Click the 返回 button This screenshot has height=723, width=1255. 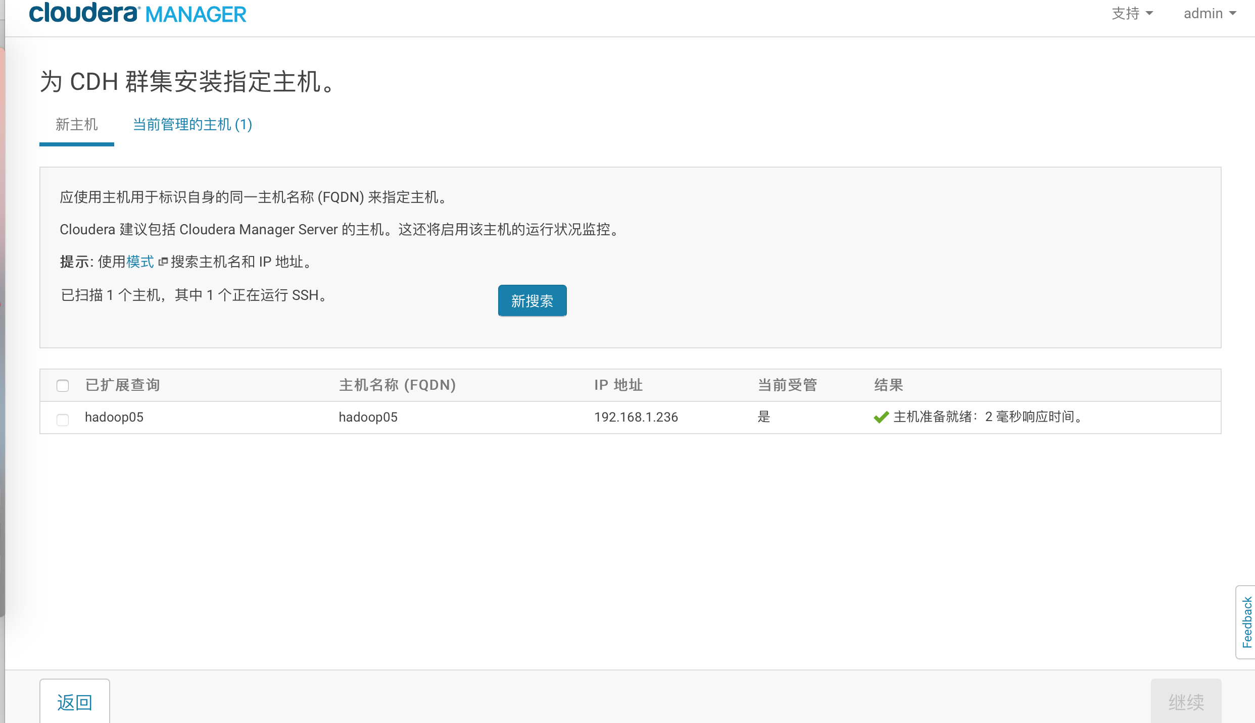click(x=75, y=702)
